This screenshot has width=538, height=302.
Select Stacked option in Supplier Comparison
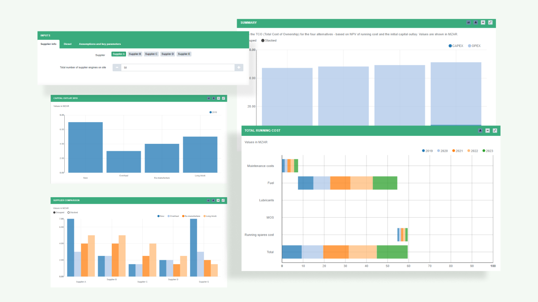[x=72, y=213]
